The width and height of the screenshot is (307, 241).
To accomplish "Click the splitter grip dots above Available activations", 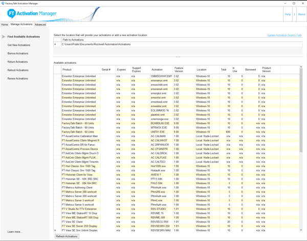I will [178, 57].
